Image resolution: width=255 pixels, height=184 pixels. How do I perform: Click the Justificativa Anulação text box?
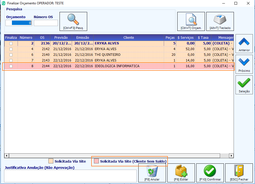coord(70,176)
